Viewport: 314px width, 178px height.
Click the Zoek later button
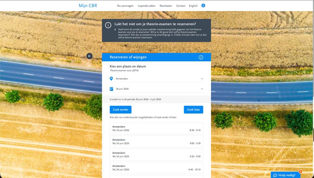193,109
